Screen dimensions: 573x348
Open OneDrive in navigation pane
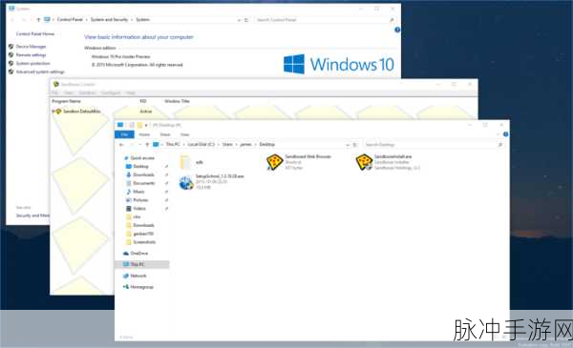tap(138, 254)
